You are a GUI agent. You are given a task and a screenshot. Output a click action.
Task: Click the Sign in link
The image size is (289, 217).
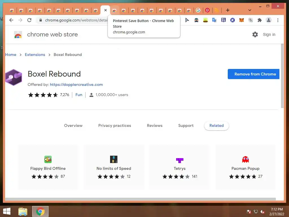[x=269, y=34]
